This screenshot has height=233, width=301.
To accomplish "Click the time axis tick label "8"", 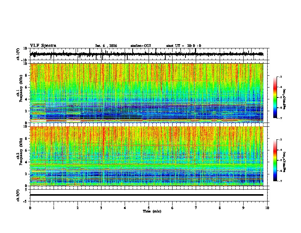I will point(220,208).
